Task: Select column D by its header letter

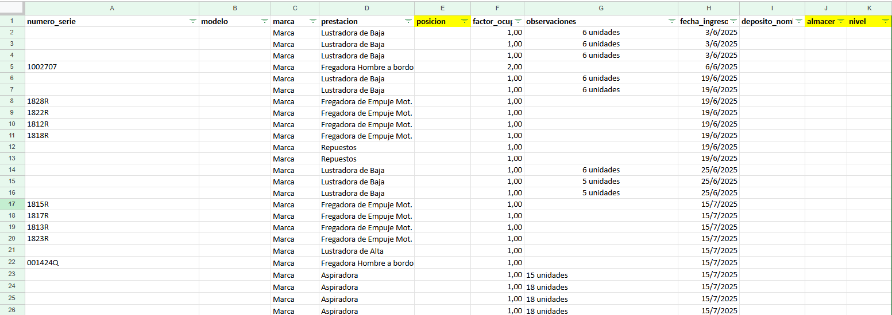Action: (366, 8)
